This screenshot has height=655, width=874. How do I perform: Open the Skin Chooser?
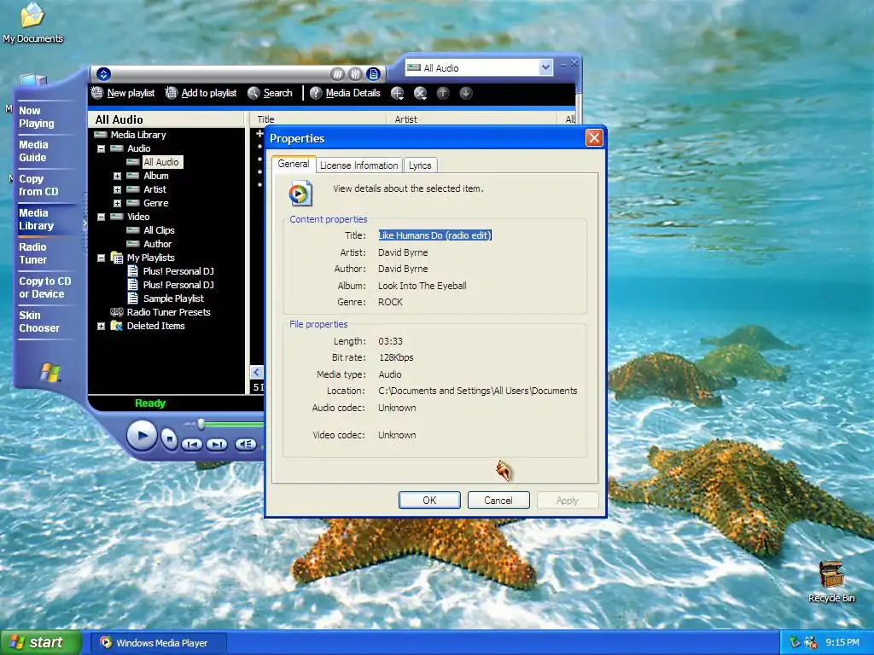pyautogui.click(x=39, y=322)
